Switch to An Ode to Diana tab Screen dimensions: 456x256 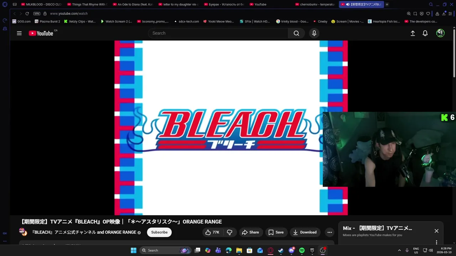[x=133, y=4]
